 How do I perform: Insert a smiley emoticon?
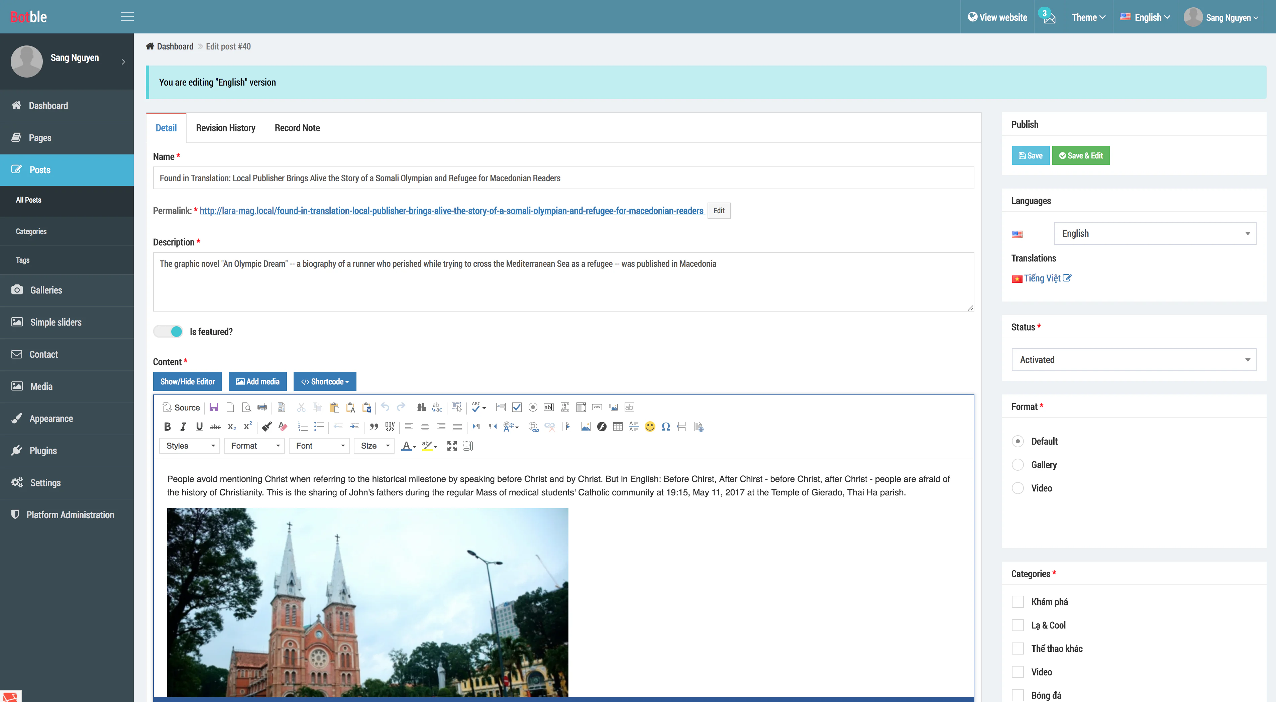[650, 427]
